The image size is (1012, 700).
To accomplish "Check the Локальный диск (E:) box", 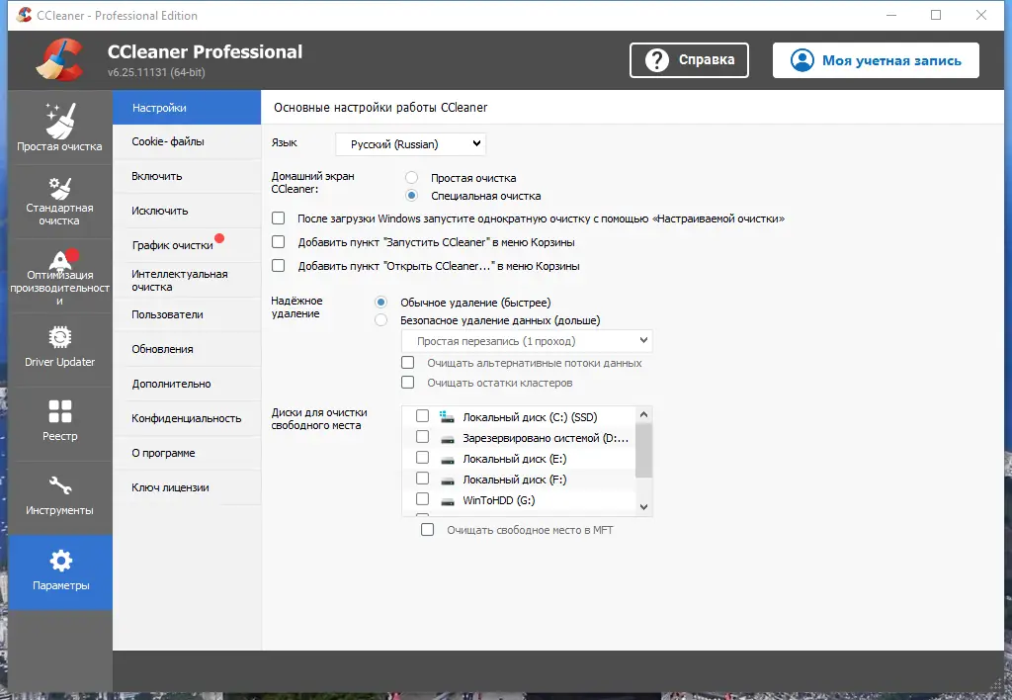I will point(423,458).
